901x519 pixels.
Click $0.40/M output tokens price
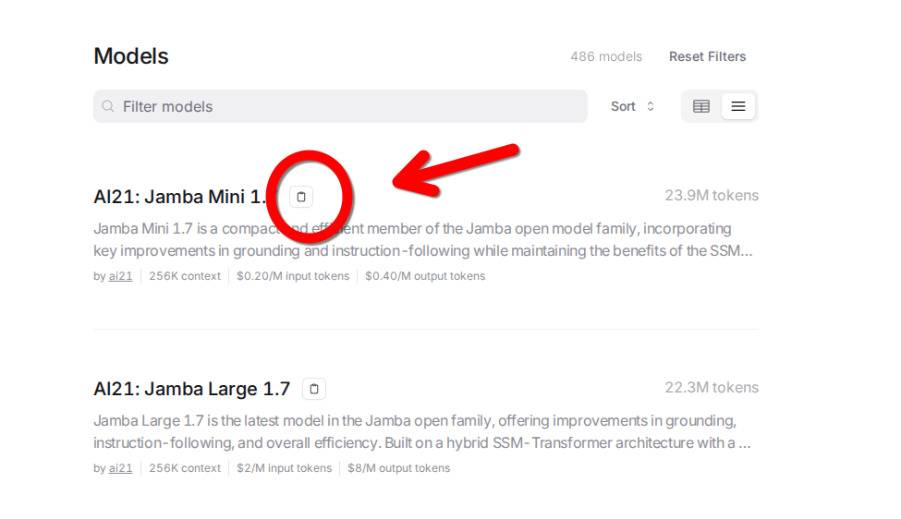pyautogui.click(x=425, y=276)
